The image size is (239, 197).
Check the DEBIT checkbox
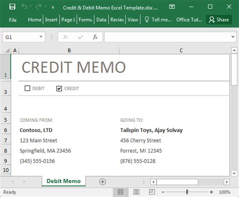27,88
